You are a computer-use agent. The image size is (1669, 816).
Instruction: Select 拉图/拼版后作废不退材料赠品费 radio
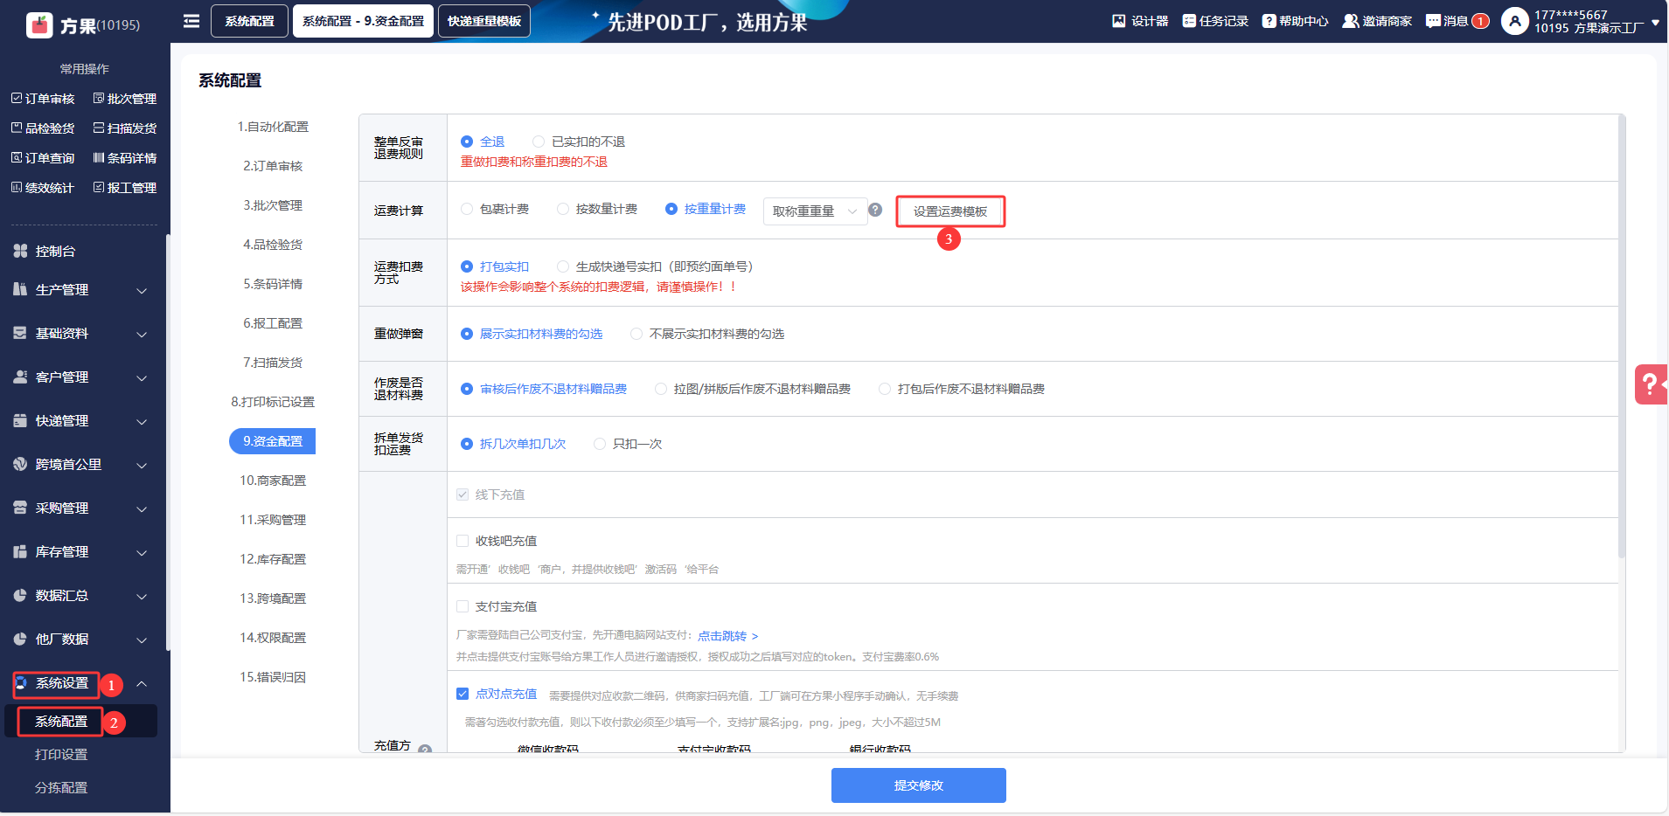661,389
